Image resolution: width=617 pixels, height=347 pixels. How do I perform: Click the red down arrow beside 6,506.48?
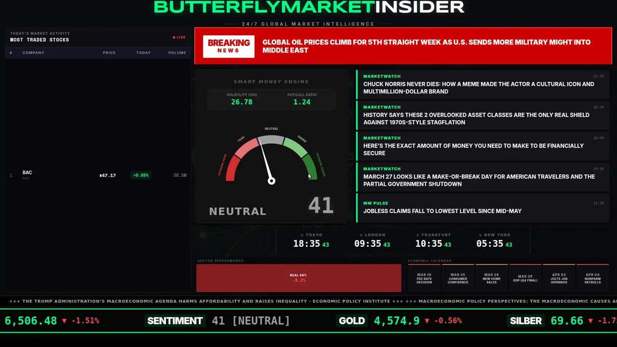click(x=64, y=320)
